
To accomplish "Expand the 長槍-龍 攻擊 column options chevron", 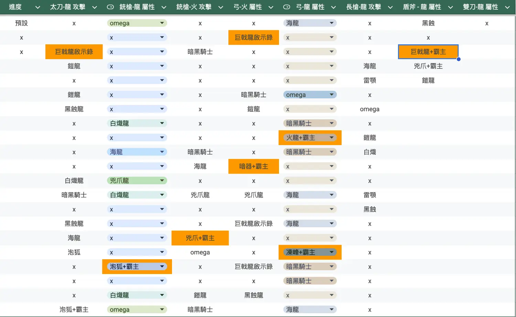I will [x=390, y=7].
